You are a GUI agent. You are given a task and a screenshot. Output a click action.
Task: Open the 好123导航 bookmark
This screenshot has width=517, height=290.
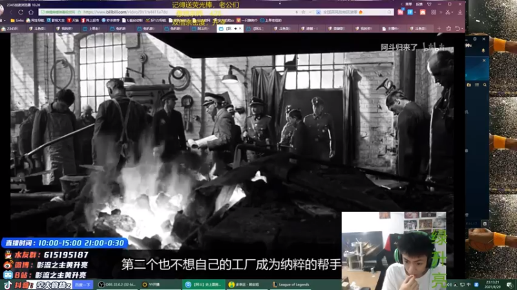156,21
